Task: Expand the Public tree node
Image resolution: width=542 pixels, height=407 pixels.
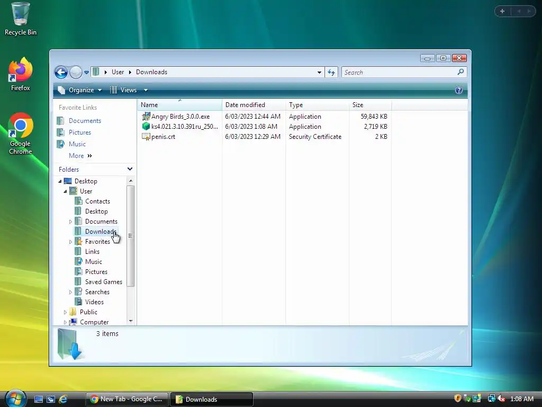Action: [x=65, y=312]
